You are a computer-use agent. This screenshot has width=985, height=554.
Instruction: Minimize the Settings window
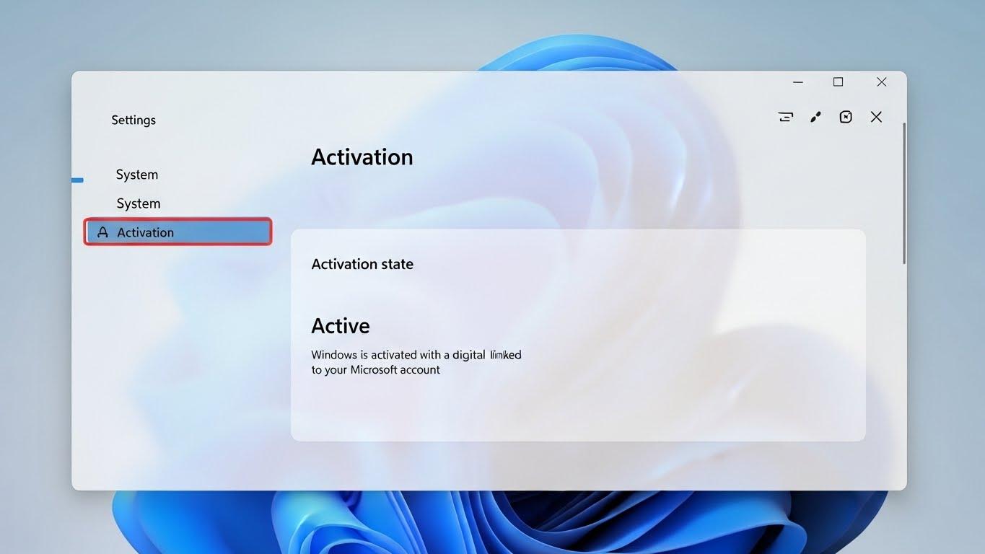(x=797, y=82)
